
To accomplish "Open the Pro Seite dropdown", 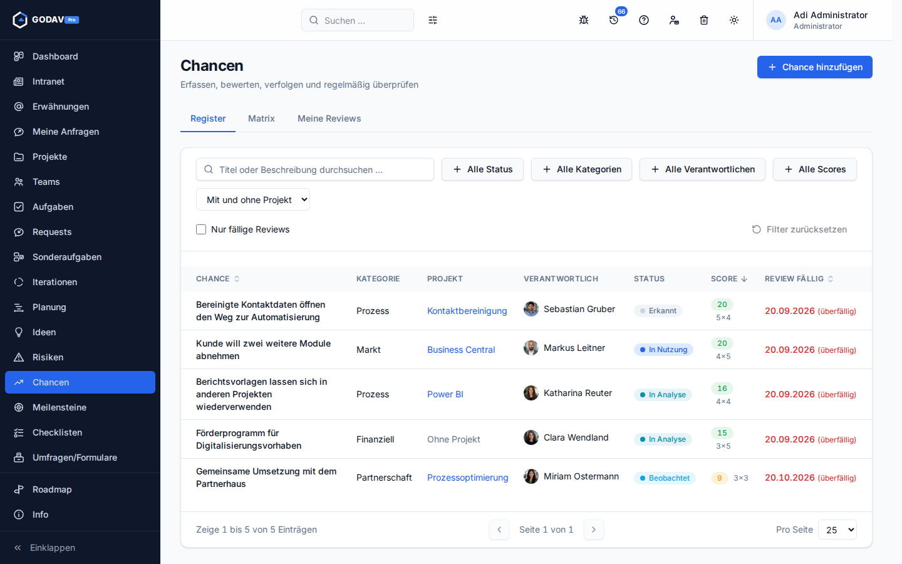I will 837,530.
